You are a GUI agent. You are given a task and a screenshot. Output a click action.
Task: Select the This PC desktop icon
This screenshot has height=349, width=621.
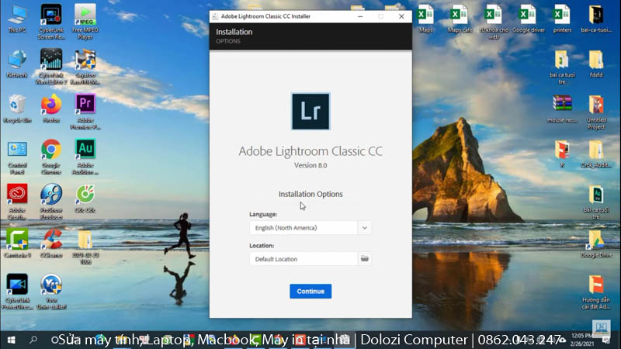[17, 15]
